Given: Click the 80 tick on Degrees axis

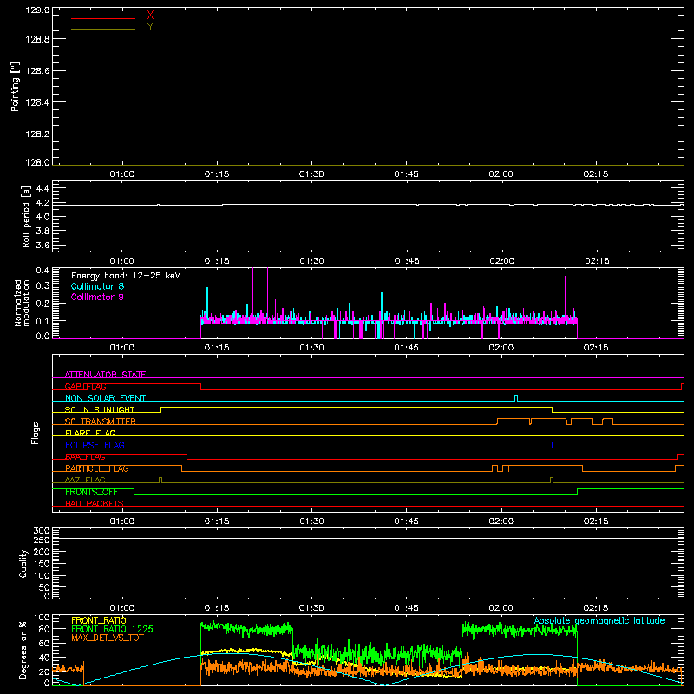Looking at the screenshot, I should click(x=44, y=629).
